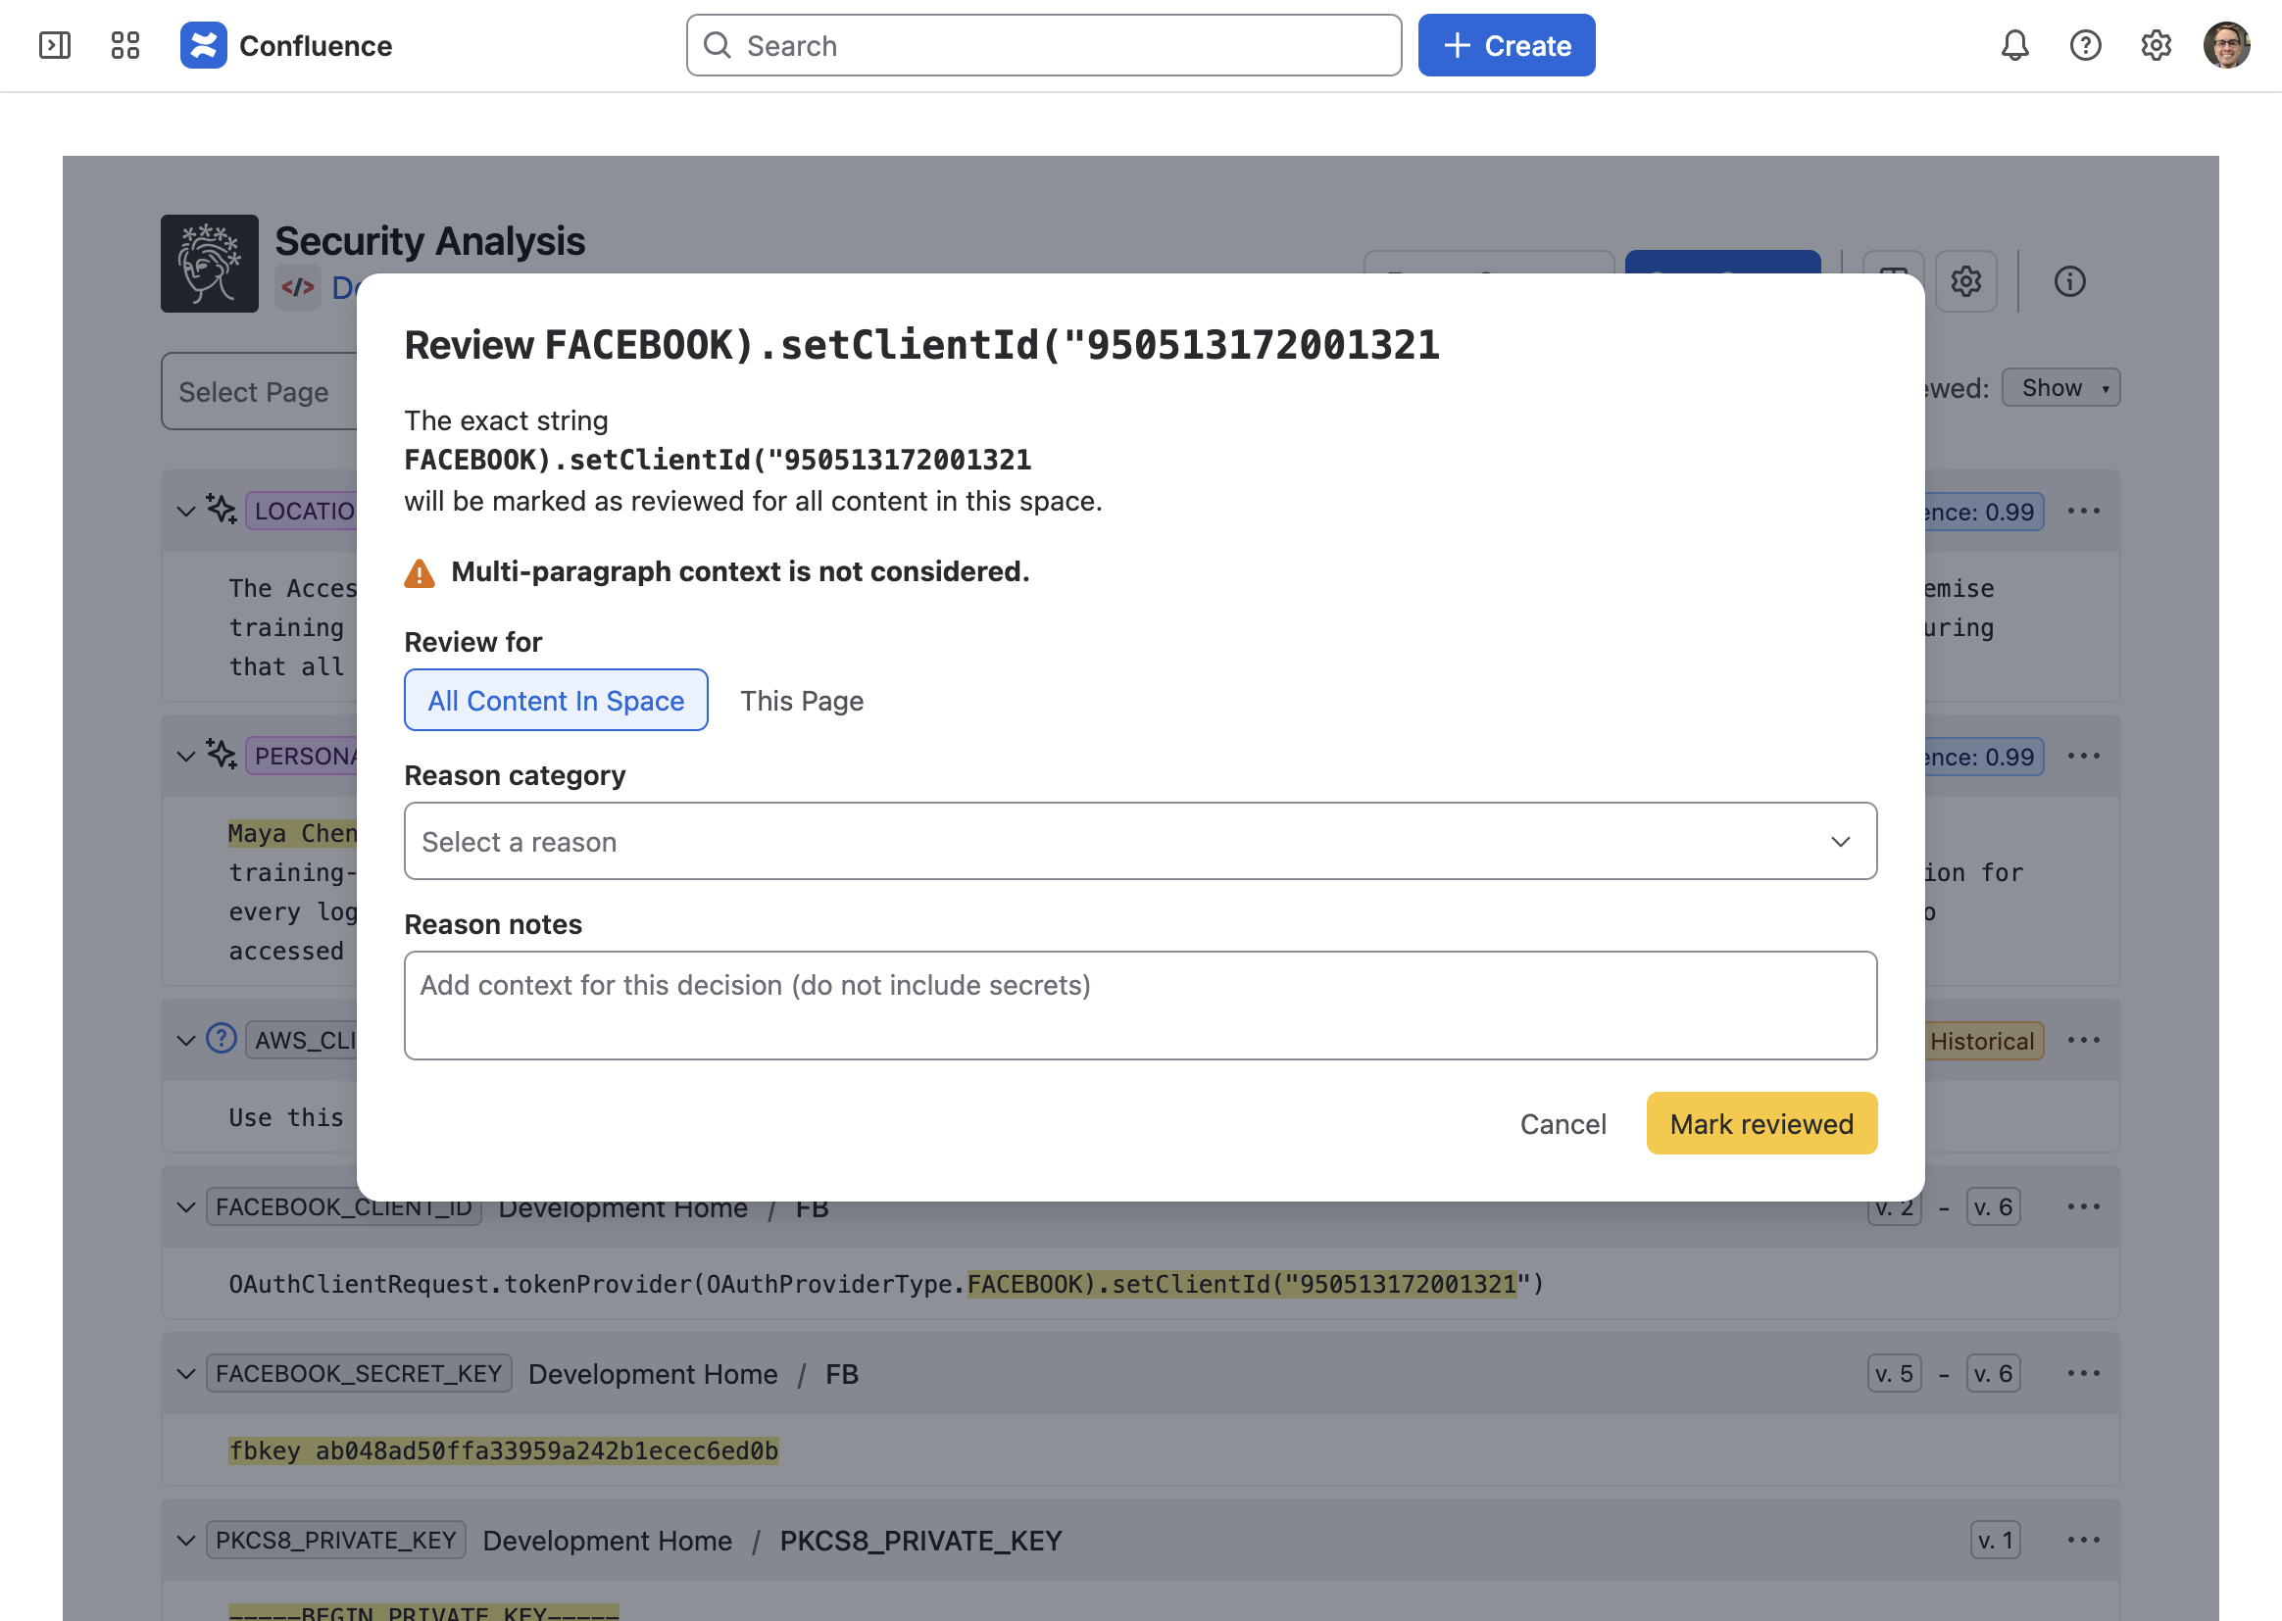Select All Content In Space scope
The width and height of the screenshot is (2282, 1621).
click(x=556, y=700)
